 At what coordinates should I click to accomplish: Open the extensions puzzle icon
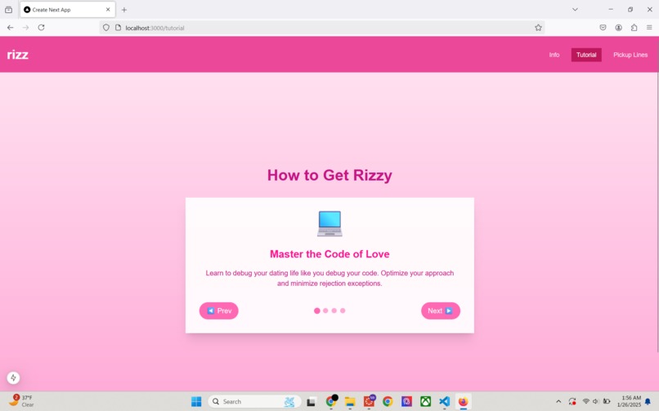tap(634, 28)
